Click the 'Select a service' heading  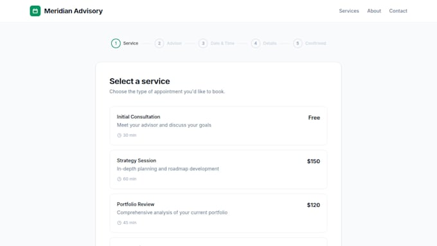pyautogui.click(x=139, y=81)
